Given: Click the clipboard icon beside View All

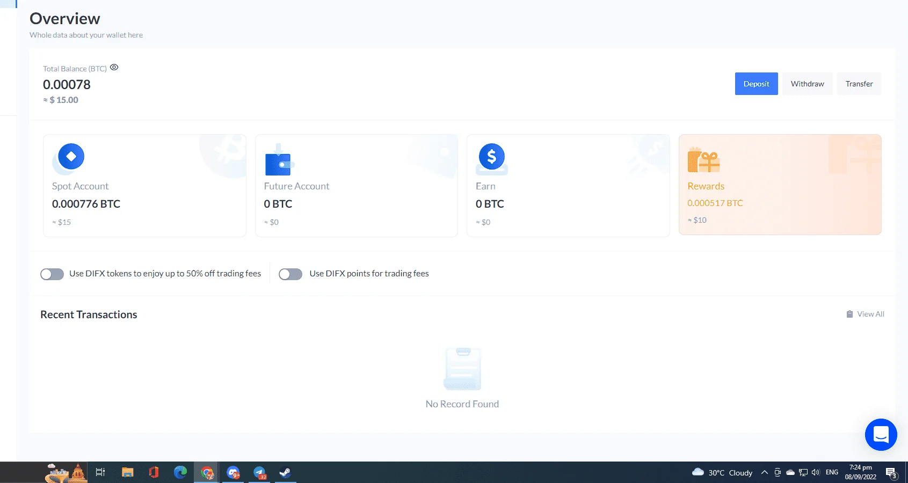Looking at the screenshot, I should (x=849, y=314).
